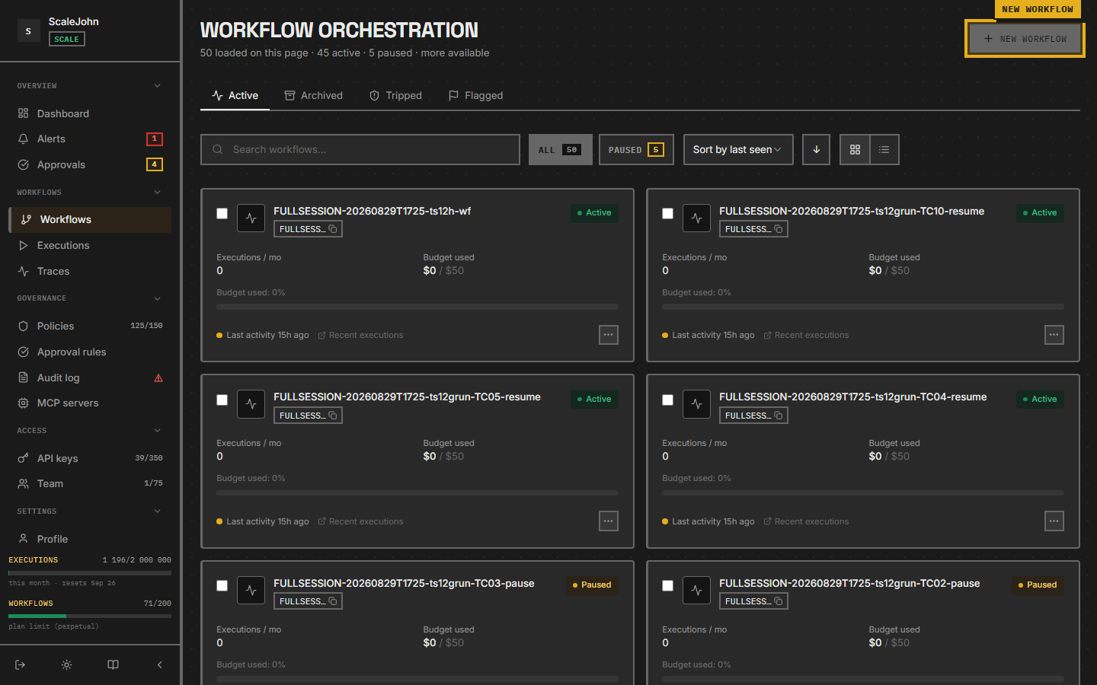Screen dimensions: 1097x685
Task: Select the ts12h-wf workflow checkbox
Action: click(222, 214)
